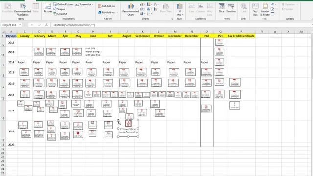313x176 pixels.
Task: Open the PivotChart button
Action: point(166,8)
